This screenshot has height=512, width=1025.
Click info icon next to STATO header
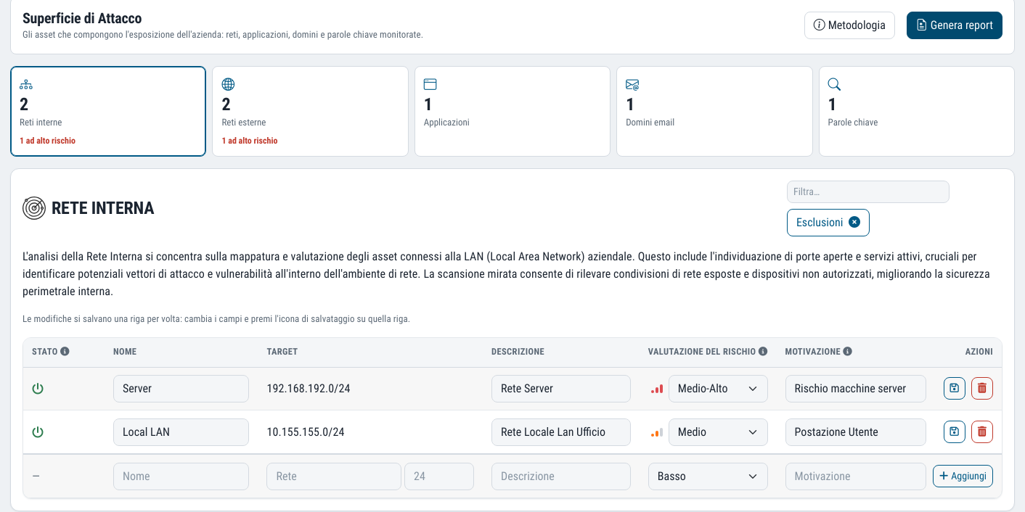65,352
